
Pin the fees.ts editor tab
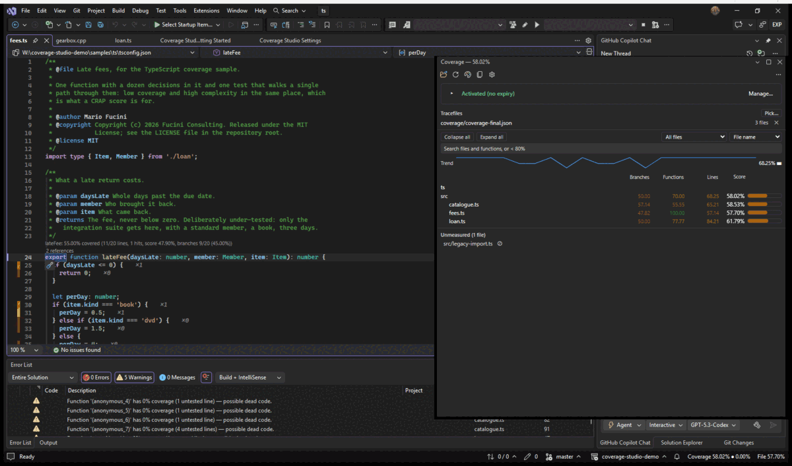point(36,40)
